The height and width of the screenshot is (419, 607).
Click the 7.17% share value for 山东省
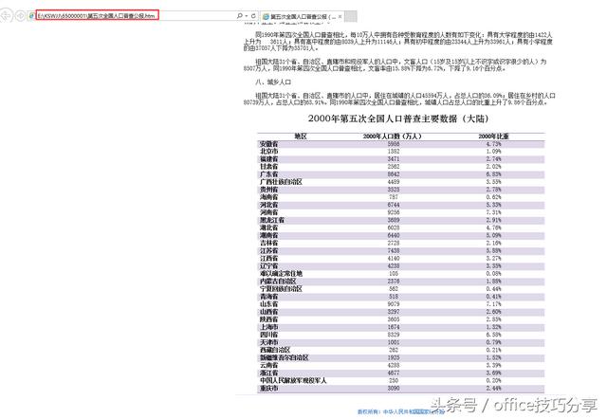tap(493, 304)
